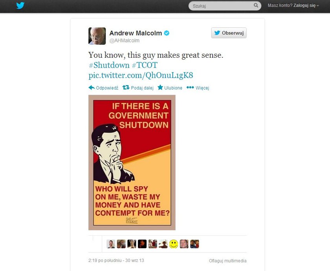Open the government shutdown poster image

click(132, 163)
